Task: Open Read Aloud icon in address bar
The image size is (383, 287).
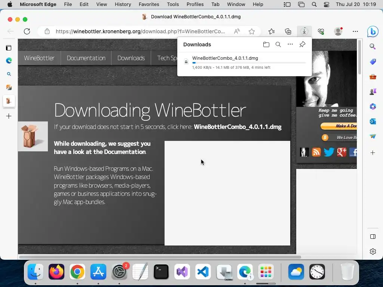Action: pos(237,31)
